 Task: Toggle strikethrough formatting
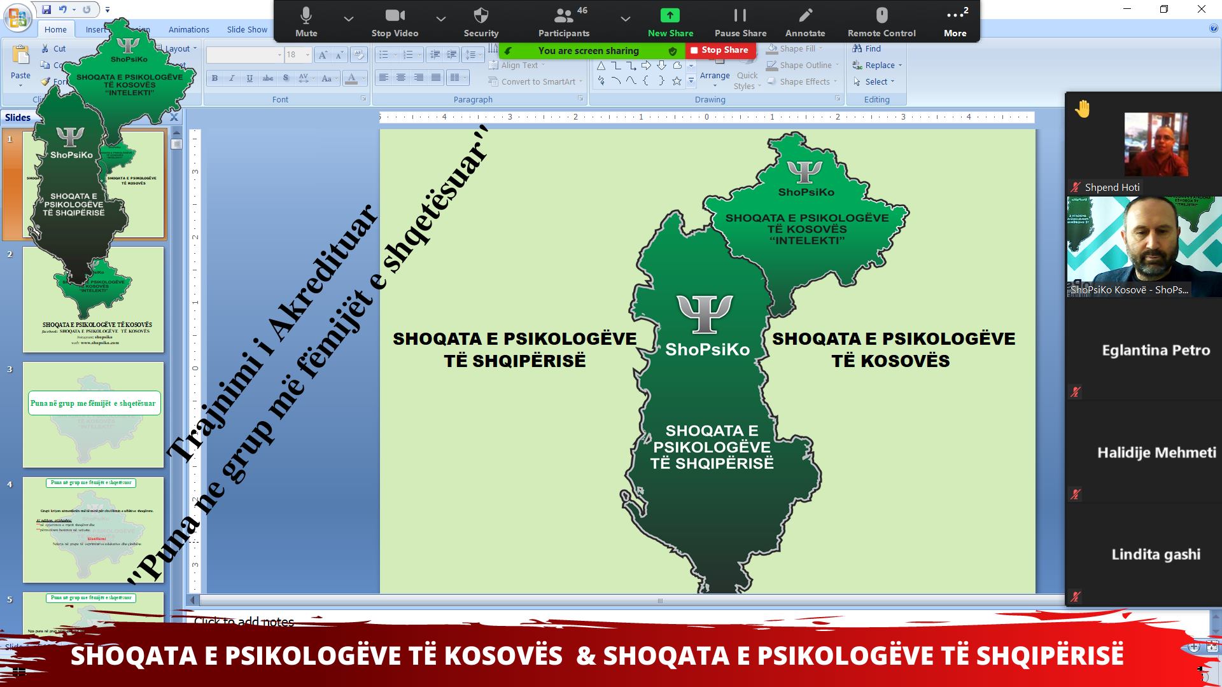[268, 78]
